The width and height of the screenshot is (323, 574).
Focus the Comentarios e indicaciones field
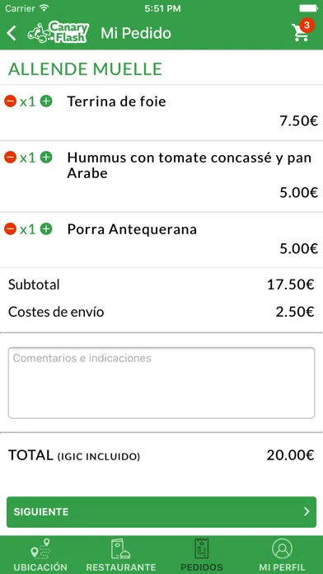click(161, 383)
